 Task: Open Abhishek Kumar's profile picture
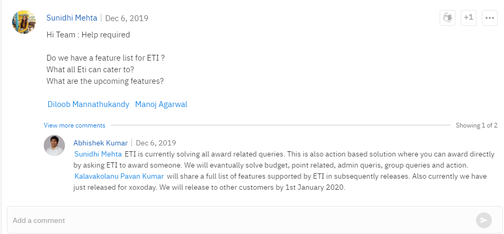[54, 145]
